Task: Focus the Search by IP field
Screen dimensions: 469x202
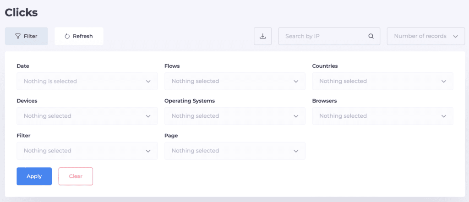Action: tap(324, 36)
